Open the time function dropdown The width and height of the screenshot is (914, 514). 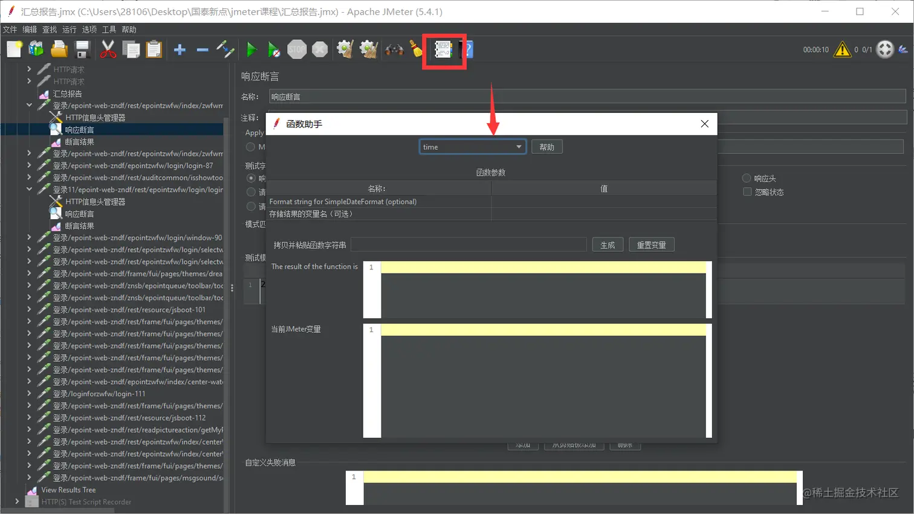(473, 147)
